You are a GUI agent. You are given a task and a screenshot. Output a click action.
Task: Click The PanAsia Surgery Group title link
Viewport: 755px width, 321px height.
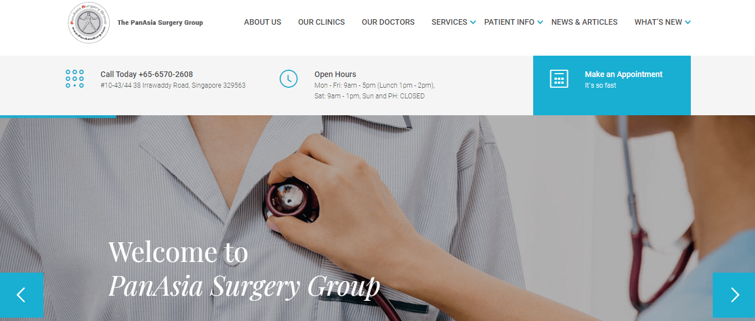click(160, 22)
